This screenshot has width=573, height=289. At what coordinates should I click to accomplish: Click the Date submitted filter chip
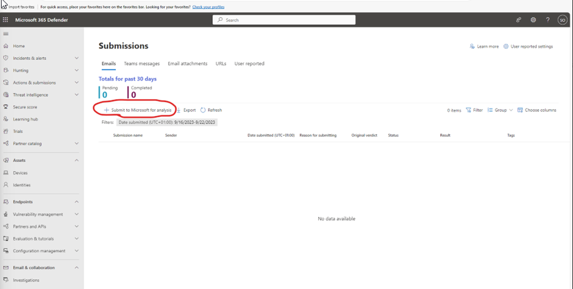[x=167, y=123]
